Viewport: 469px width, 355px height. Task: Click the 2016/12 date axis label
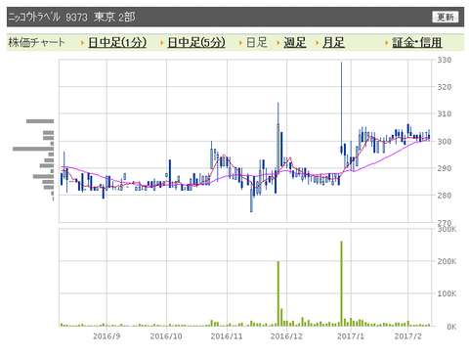[x=286, y=336]
